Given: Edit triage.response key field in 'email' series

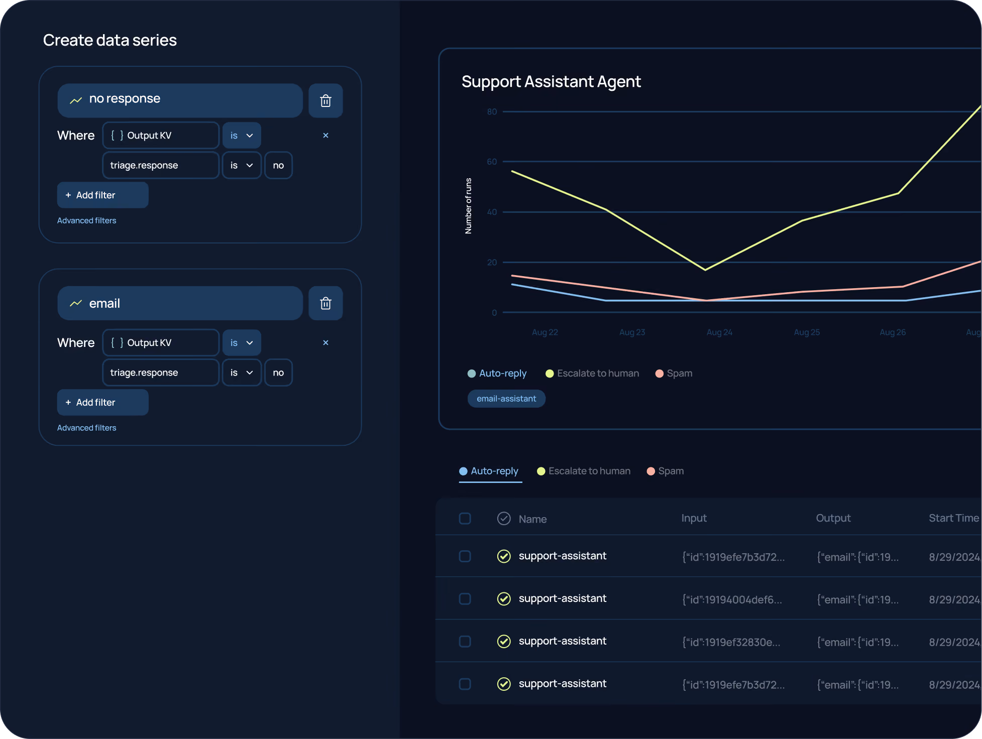Looking at the screenshot, I should (161, 373).
